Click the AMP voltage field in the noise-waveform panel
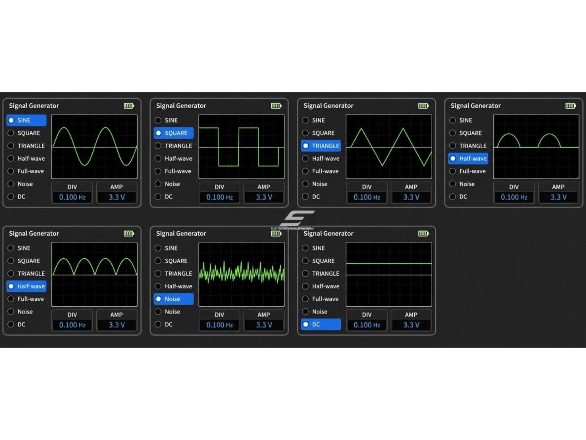This screenshot has height=440, width=586. (x=264, y=325)
